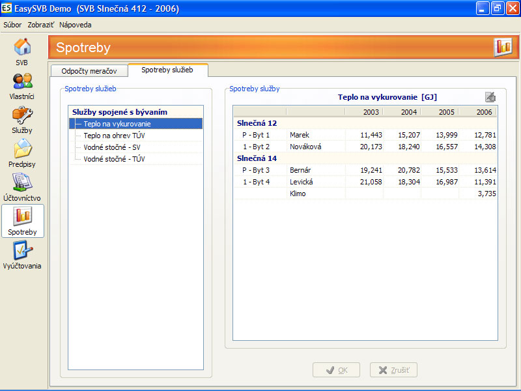Click the value 21,058 for Levická

[x=371, y=182]
